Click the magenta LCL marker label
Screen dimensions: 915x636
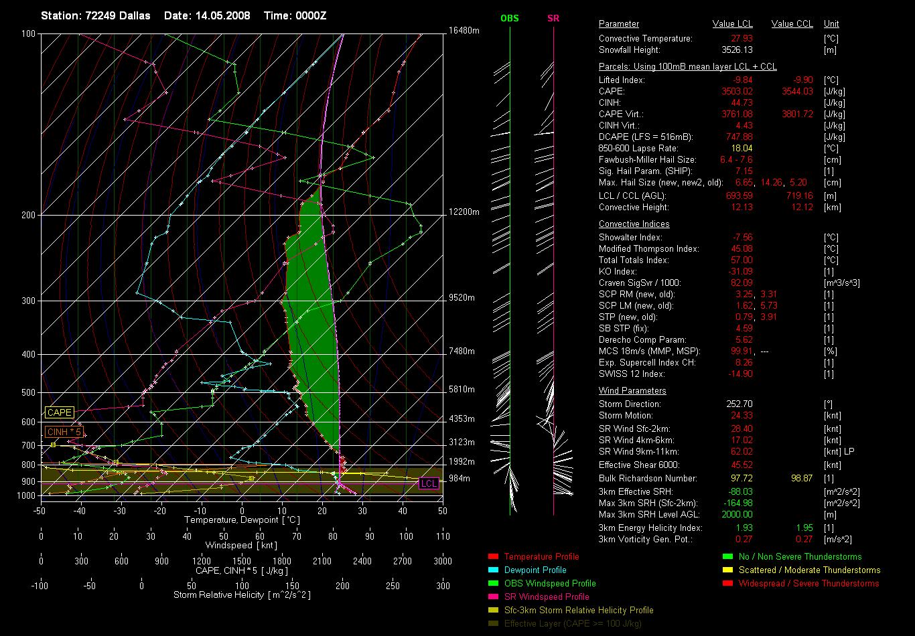click(x=429, y=483)
